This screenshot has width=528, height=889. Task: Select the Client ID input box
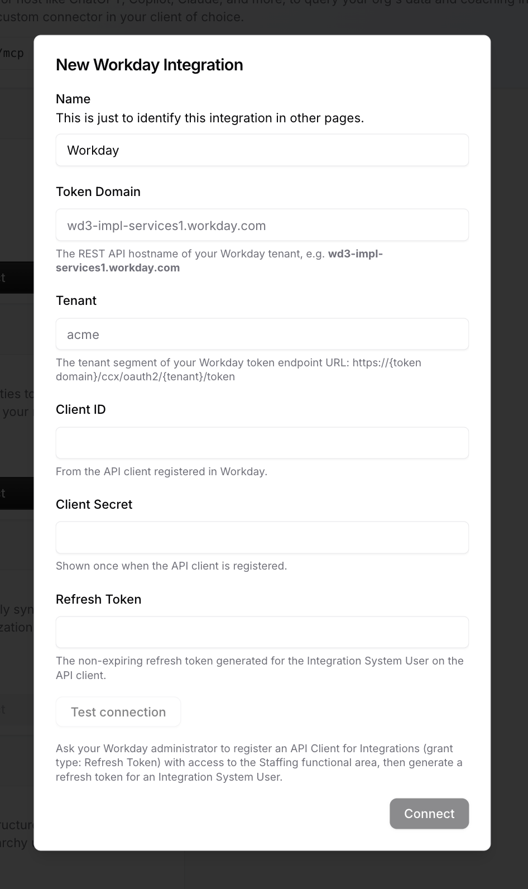[x=262, y=443]
